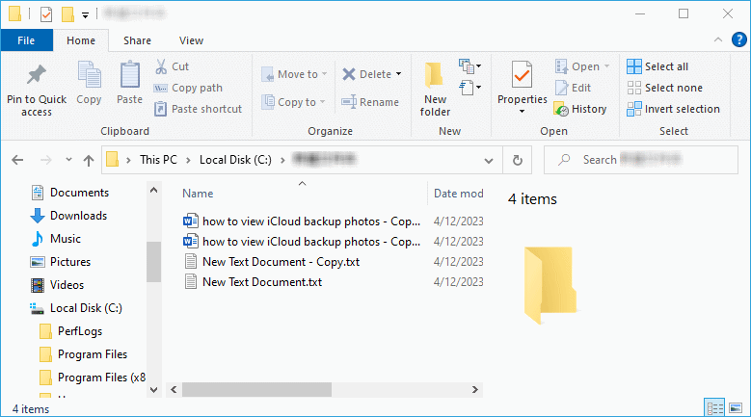Select New Text Document - Copy.txt

point(272,262)
